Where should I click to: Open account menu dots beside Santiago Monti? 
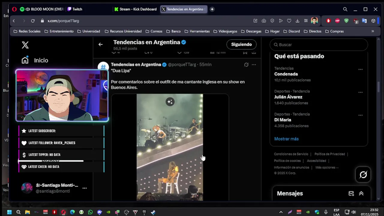(x=85, y=188)
